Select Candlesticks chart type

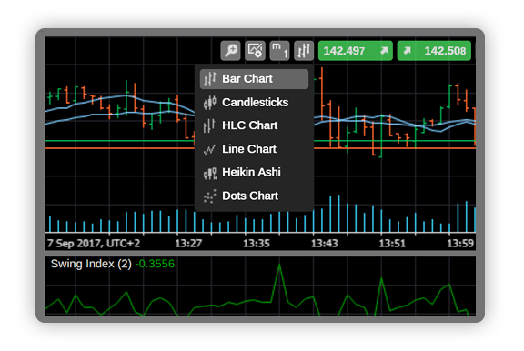254,102
